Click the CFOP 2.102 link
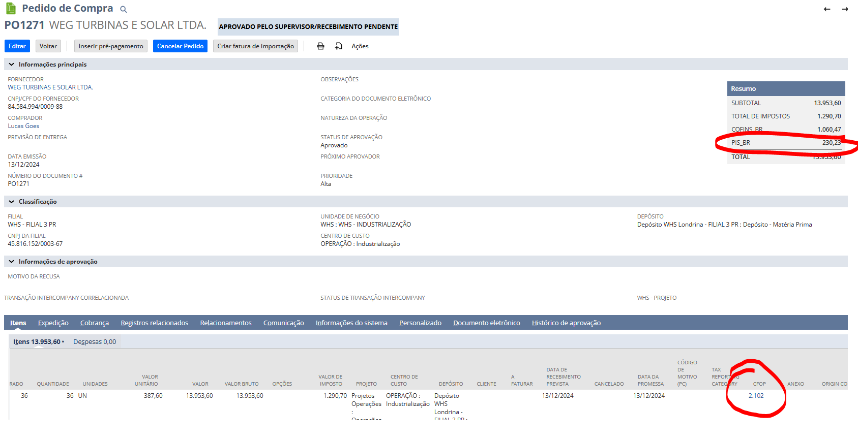The height and width of the screenshot is (440, 858). click(x=756, y=396)
